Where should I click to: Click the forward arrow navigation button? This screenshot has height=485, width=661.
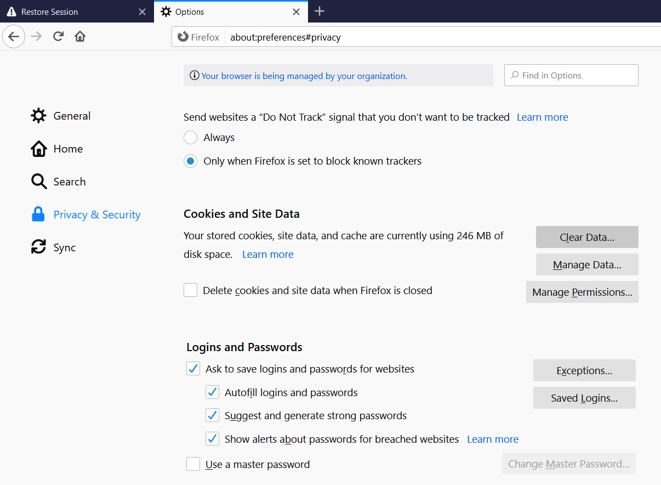36,37
